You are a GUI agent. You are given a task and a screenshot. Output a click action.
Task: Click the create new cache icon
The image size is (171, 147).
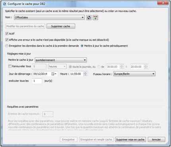click(95, 17)
